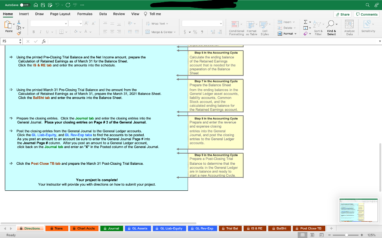382x238 pixels.
Task: Toggle Underline formatting
Action: point(47,32)
